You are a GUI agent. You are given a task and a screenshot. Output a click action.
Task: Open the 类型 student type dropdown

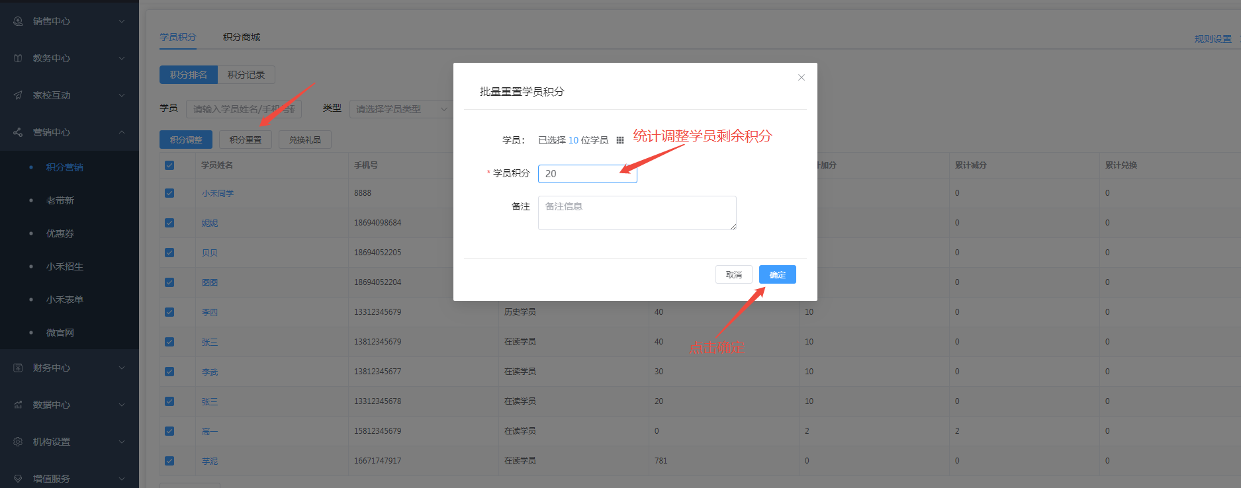pos(401,109)
